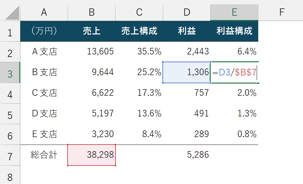
Task: Click the cell with 757
Action: click(187, 93)
